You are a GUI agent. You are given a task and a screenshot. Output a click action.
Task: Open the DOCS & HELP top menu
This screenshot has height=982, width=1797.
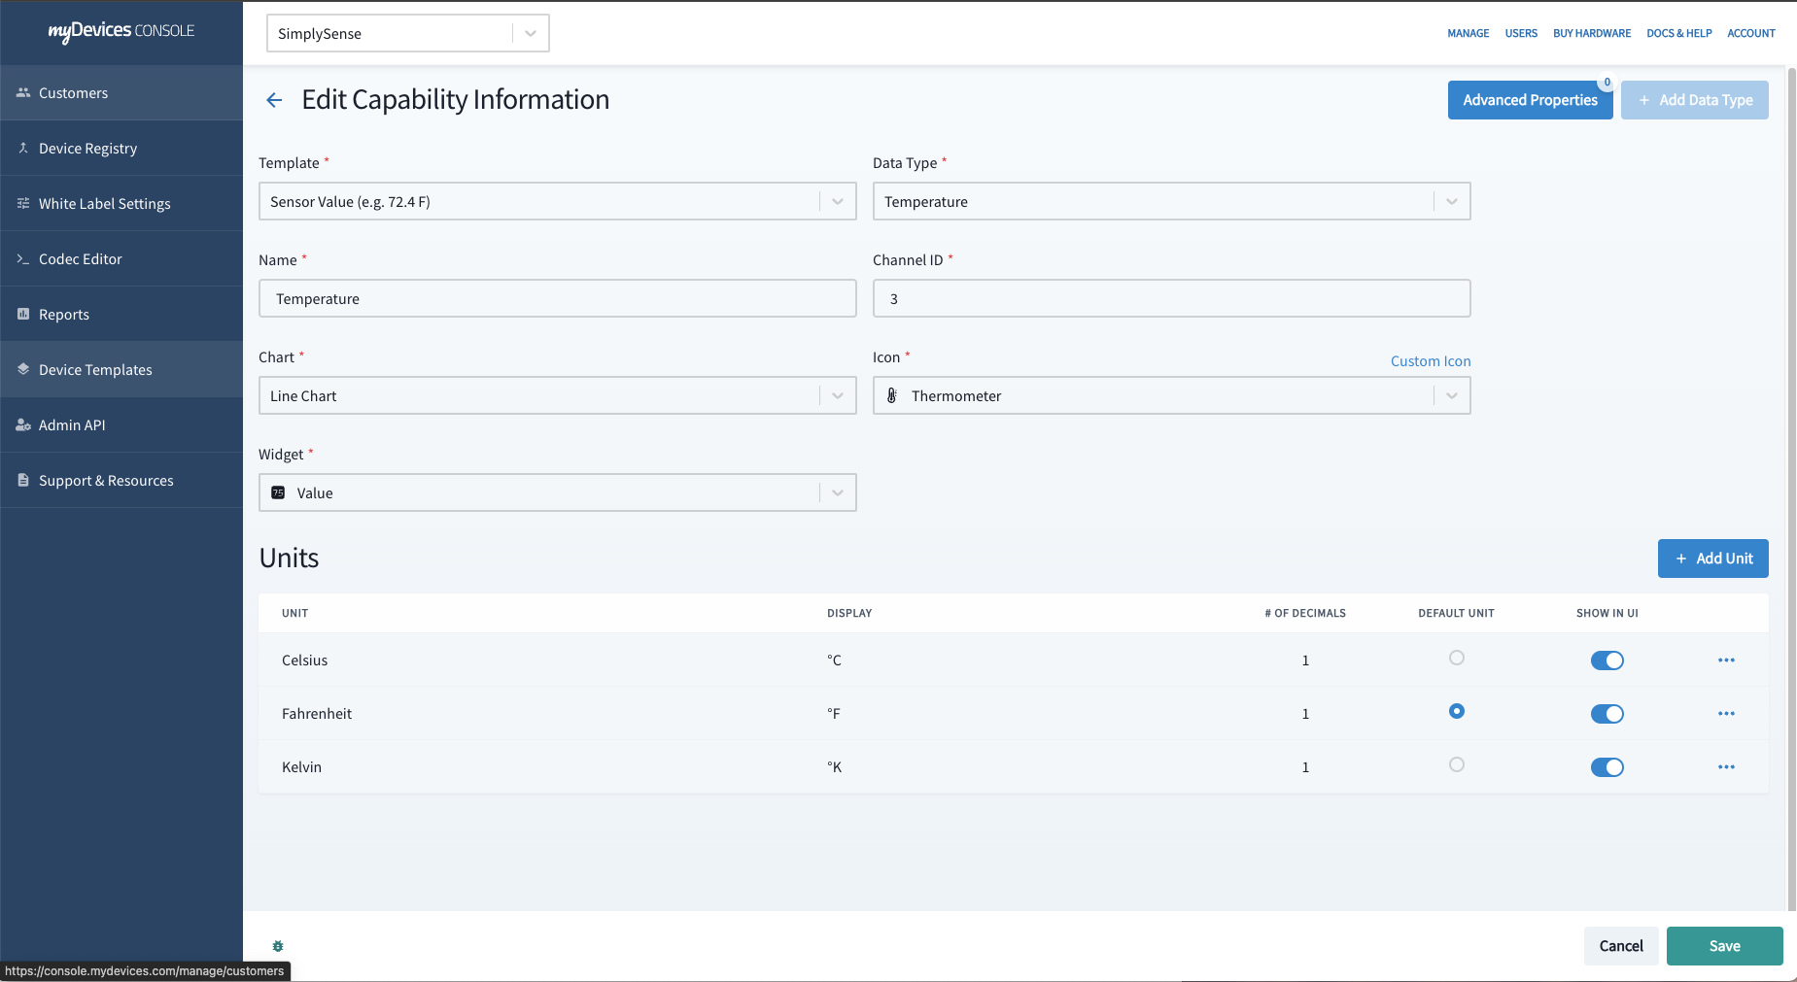pos(1678,33)
